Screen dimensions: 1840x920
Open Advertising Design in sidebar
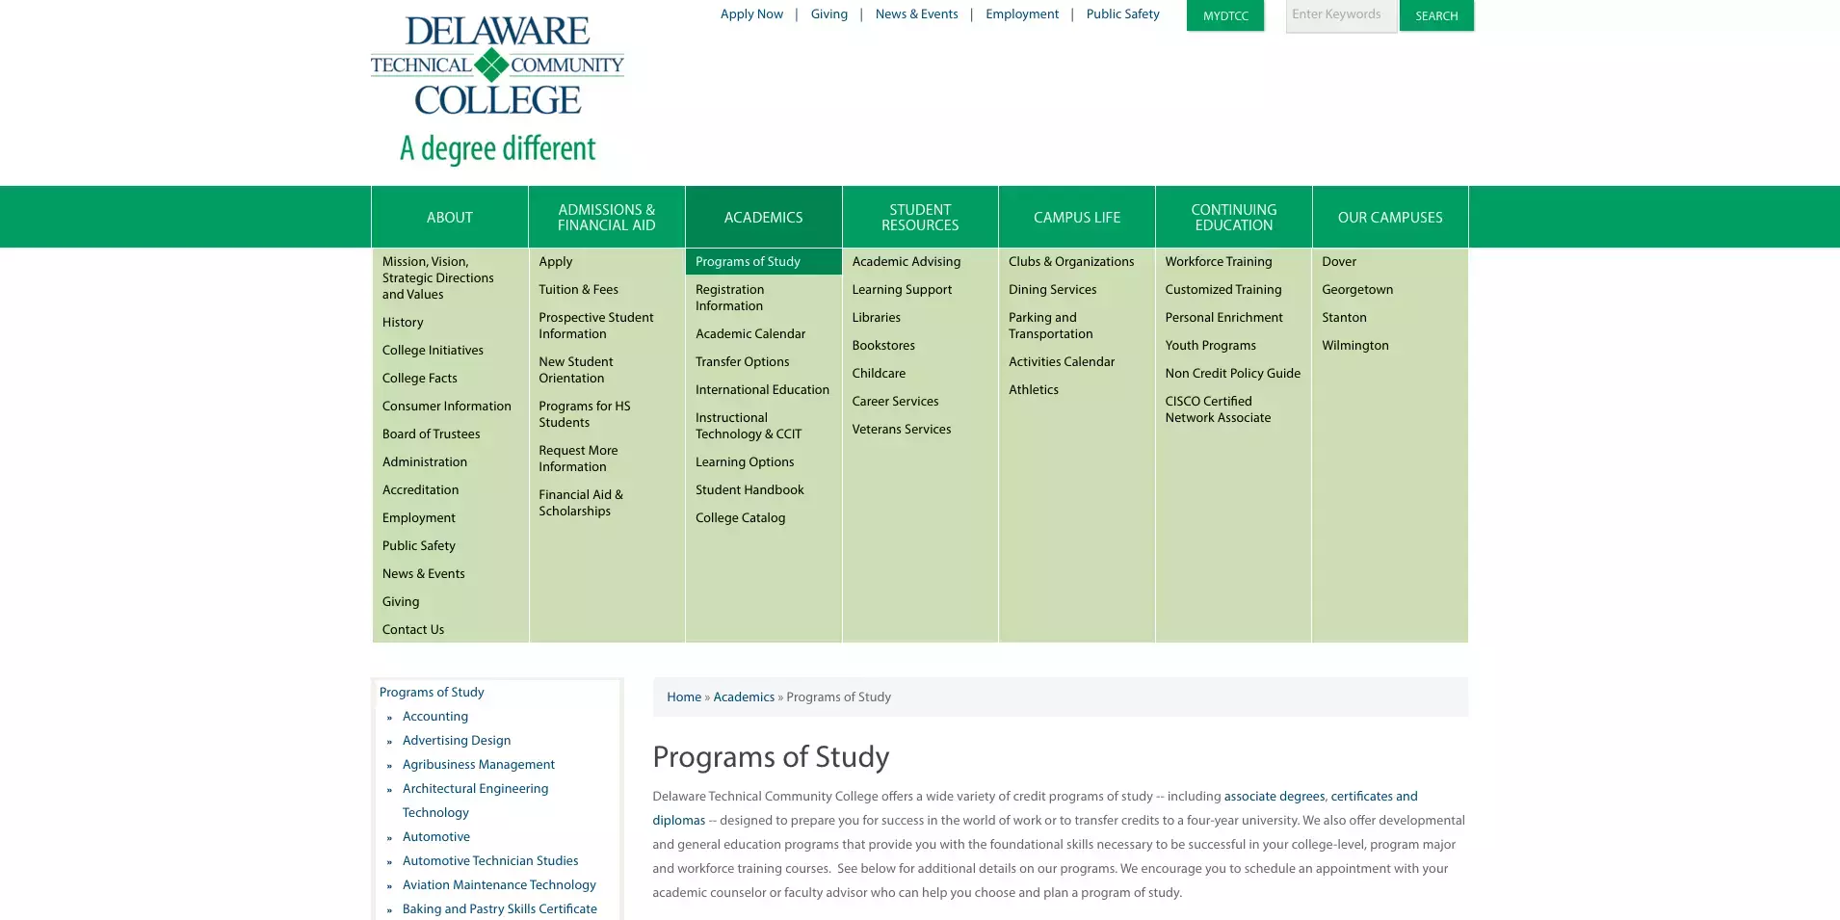[457, 740]
